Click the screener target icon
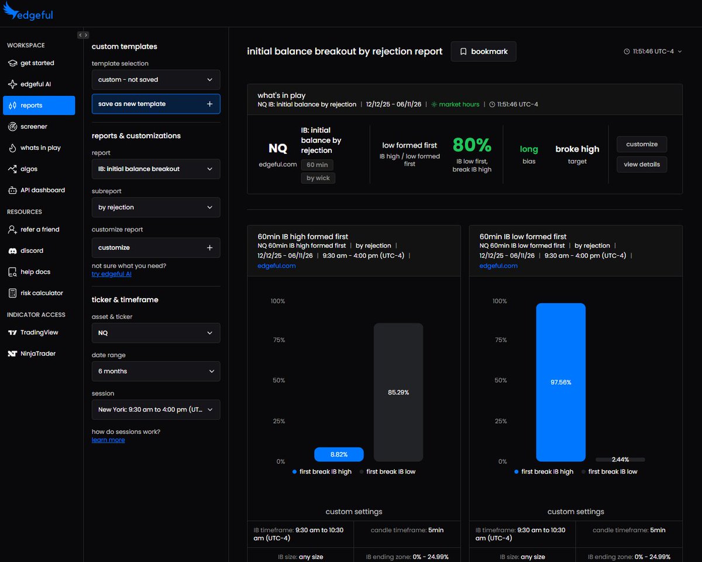Viewport: 702px width, 562px height. tap(13, 126)
